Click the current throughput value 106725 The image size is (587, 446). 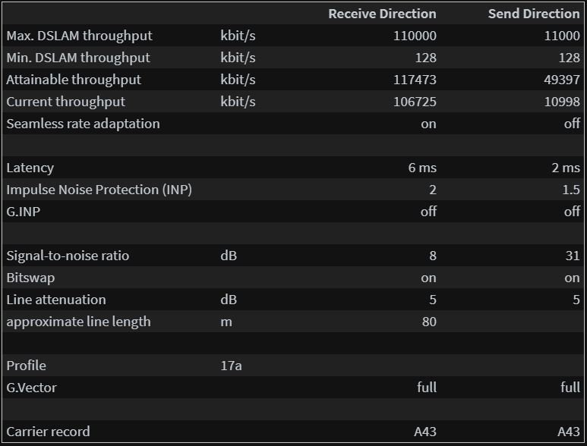click(415, 102)
